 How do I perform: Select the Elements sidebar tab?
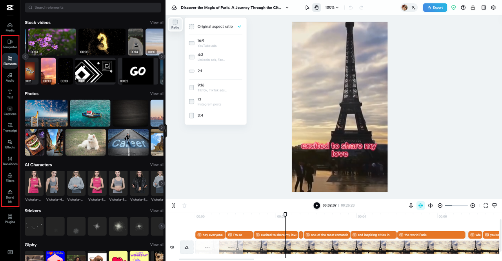coord(10,61)
